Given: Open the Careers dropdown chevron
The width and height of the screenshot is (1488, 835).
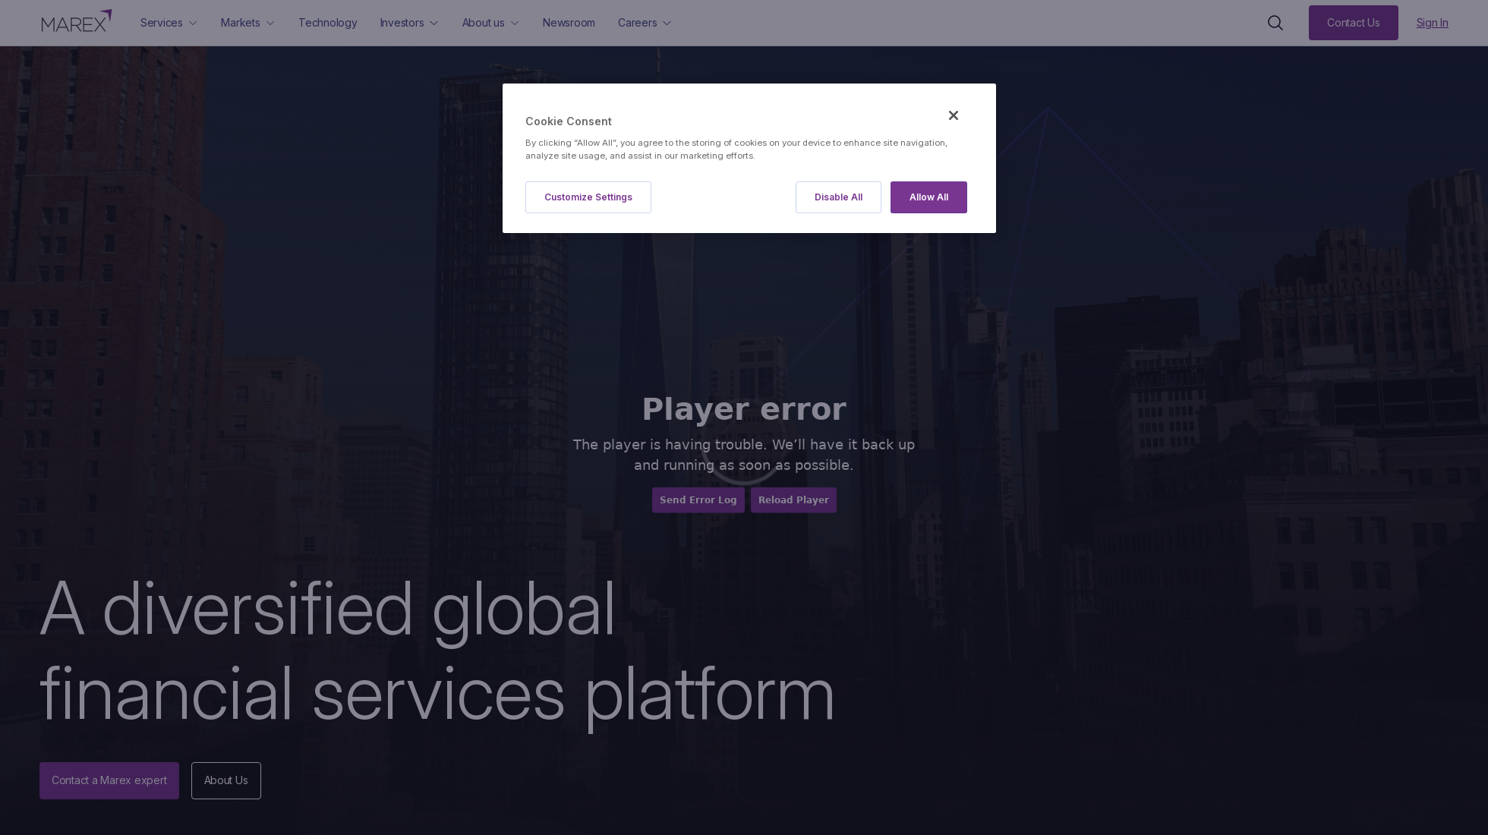Looking at the screenshot, I should pyautogui.click(x=667, y=24).
